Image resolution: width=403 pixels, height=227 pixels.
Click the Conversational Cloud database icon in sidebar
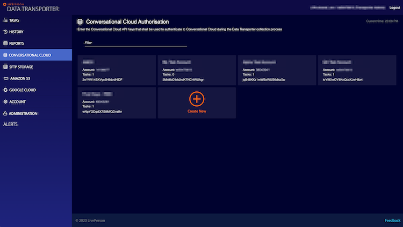coord(5,55)
